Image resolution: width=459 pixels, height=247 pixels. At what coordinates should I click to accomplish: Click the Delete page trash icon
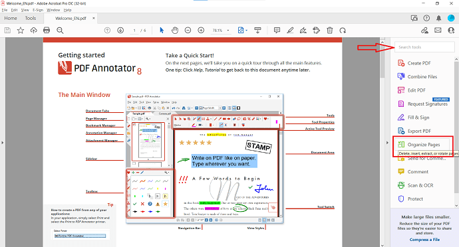[x=329, y=31]
